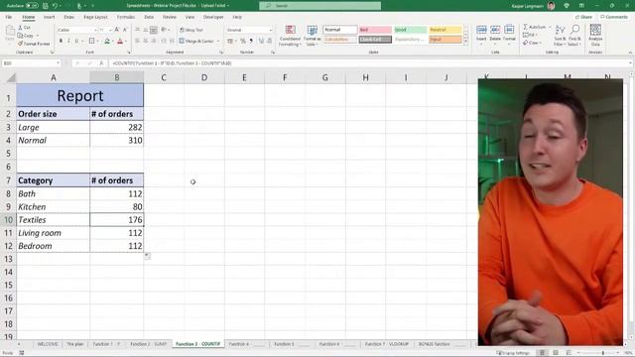Image resolution: width=635 pixels, height=357 pixels.
Task: Switch to the Insert ribbon tab
Action: 49,17
